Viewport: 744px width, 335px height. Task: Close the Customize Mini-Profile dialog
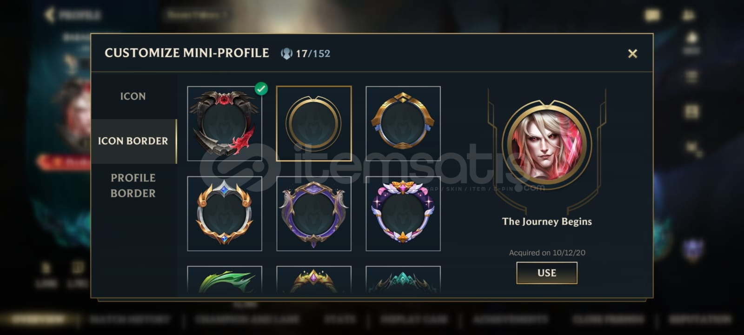point(632,54)
